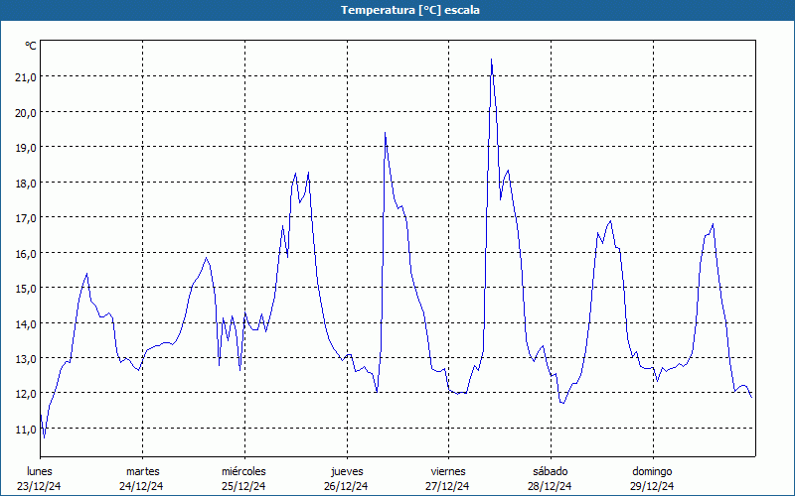Select the 20,0 axis value

(x=26, y=112)
